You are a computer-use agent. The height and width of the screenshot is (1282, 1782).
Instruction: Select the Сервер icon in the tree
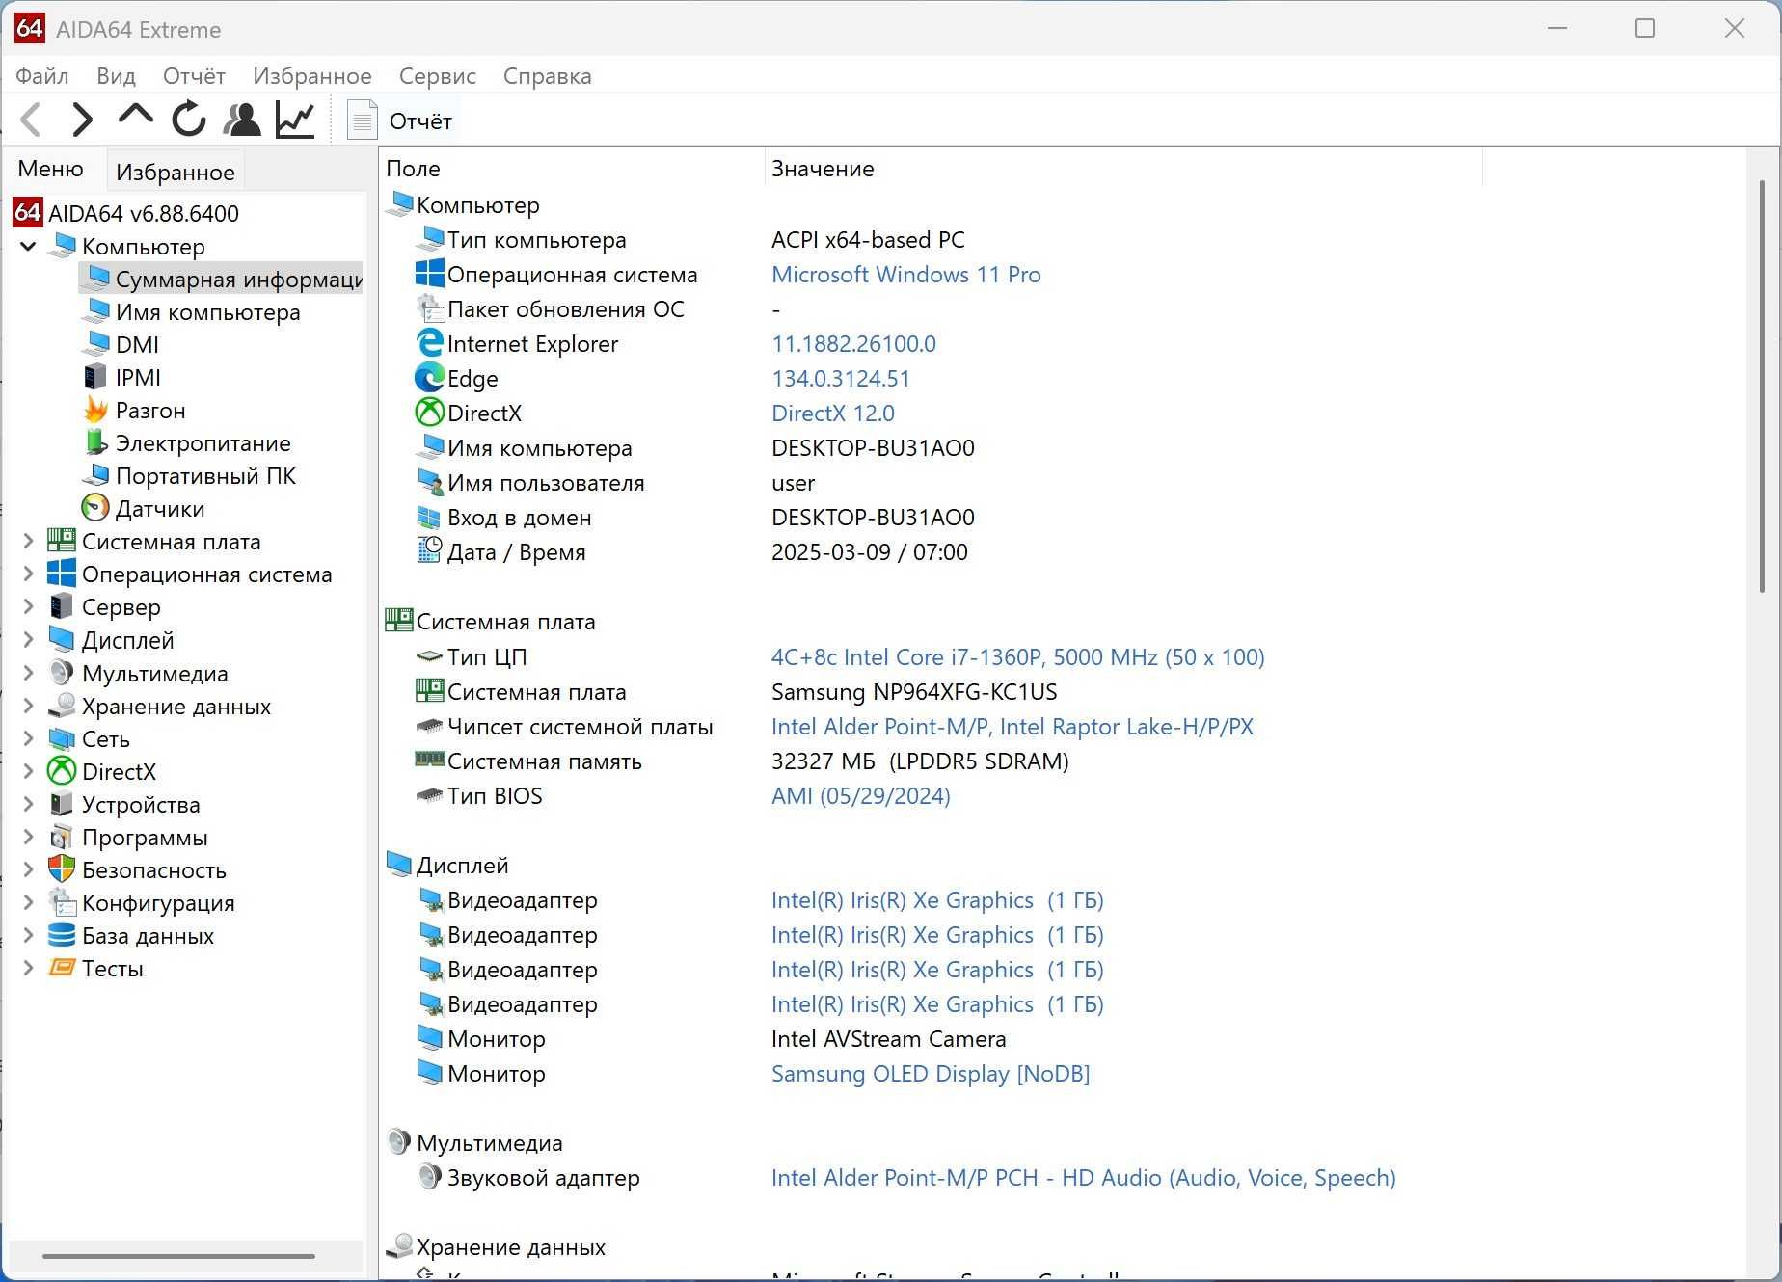[x=62, y=606]
